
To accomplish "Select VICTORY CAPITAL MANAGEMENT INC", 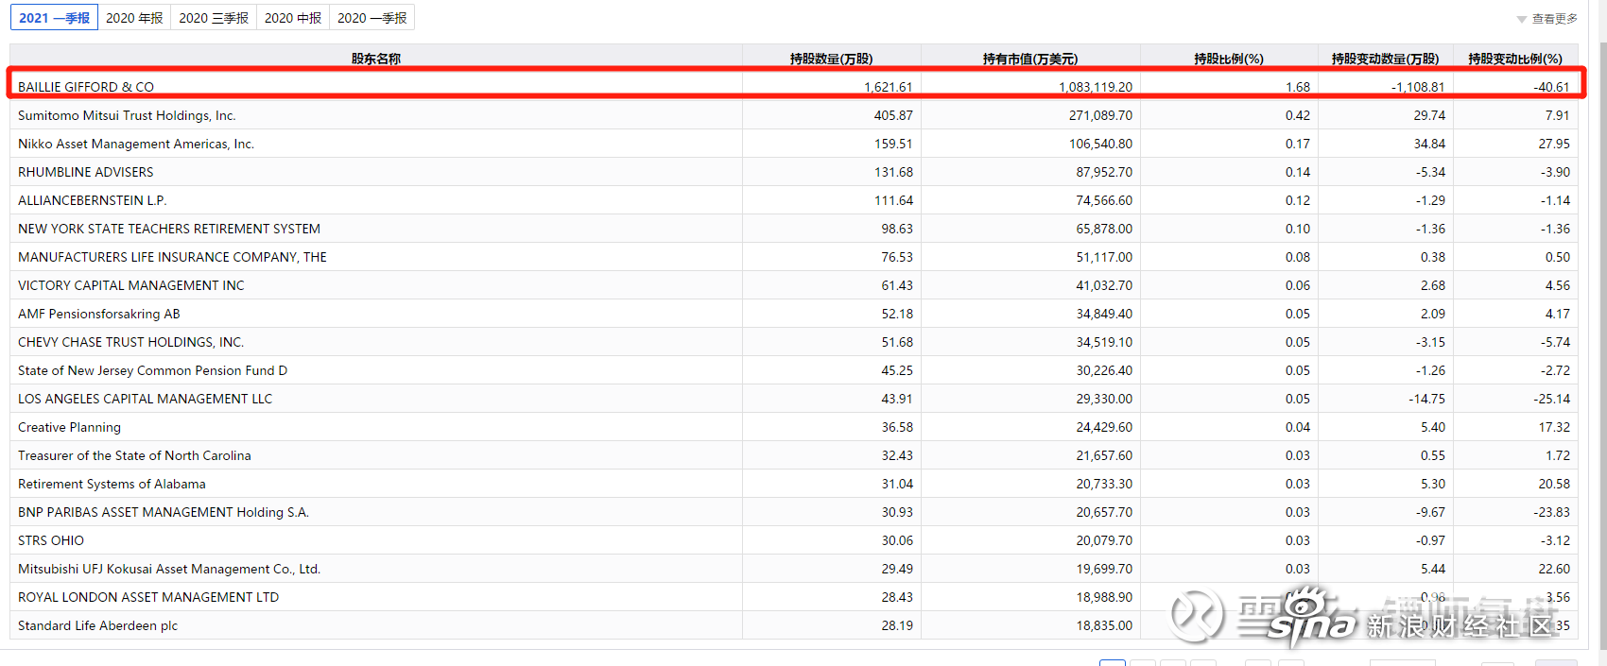I will (131, 285).
